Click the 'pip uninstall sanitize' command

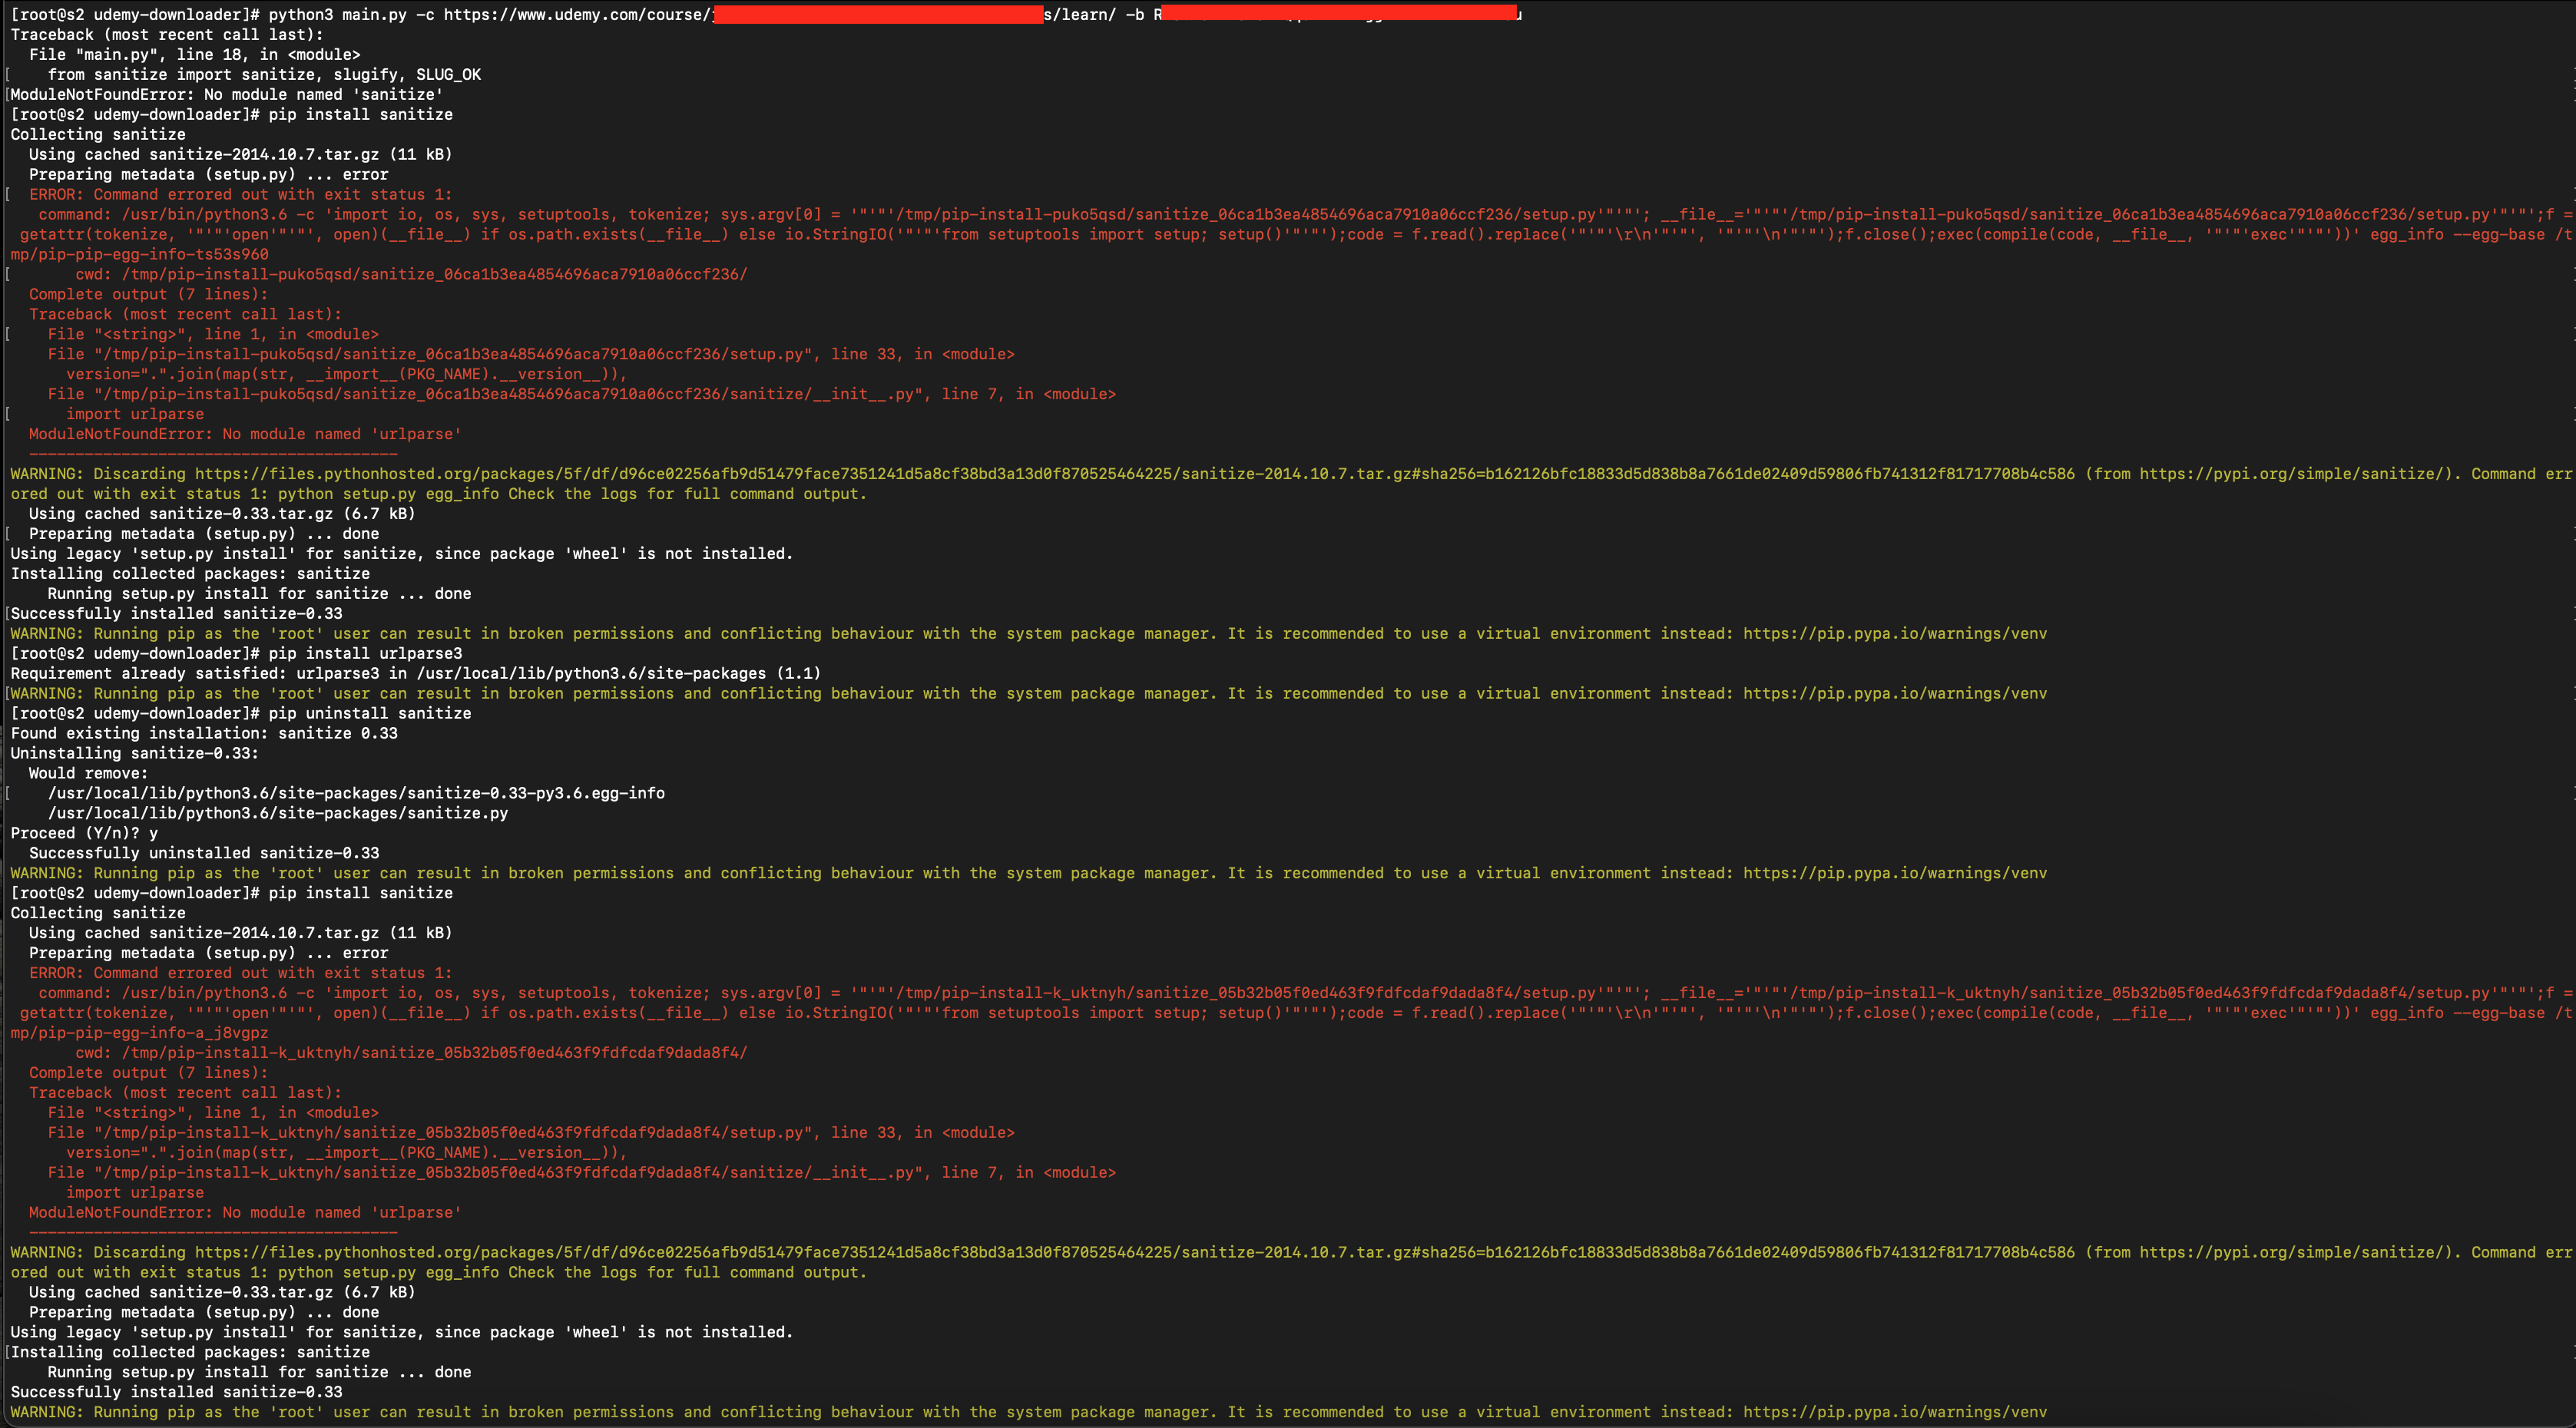pos(369,713)
